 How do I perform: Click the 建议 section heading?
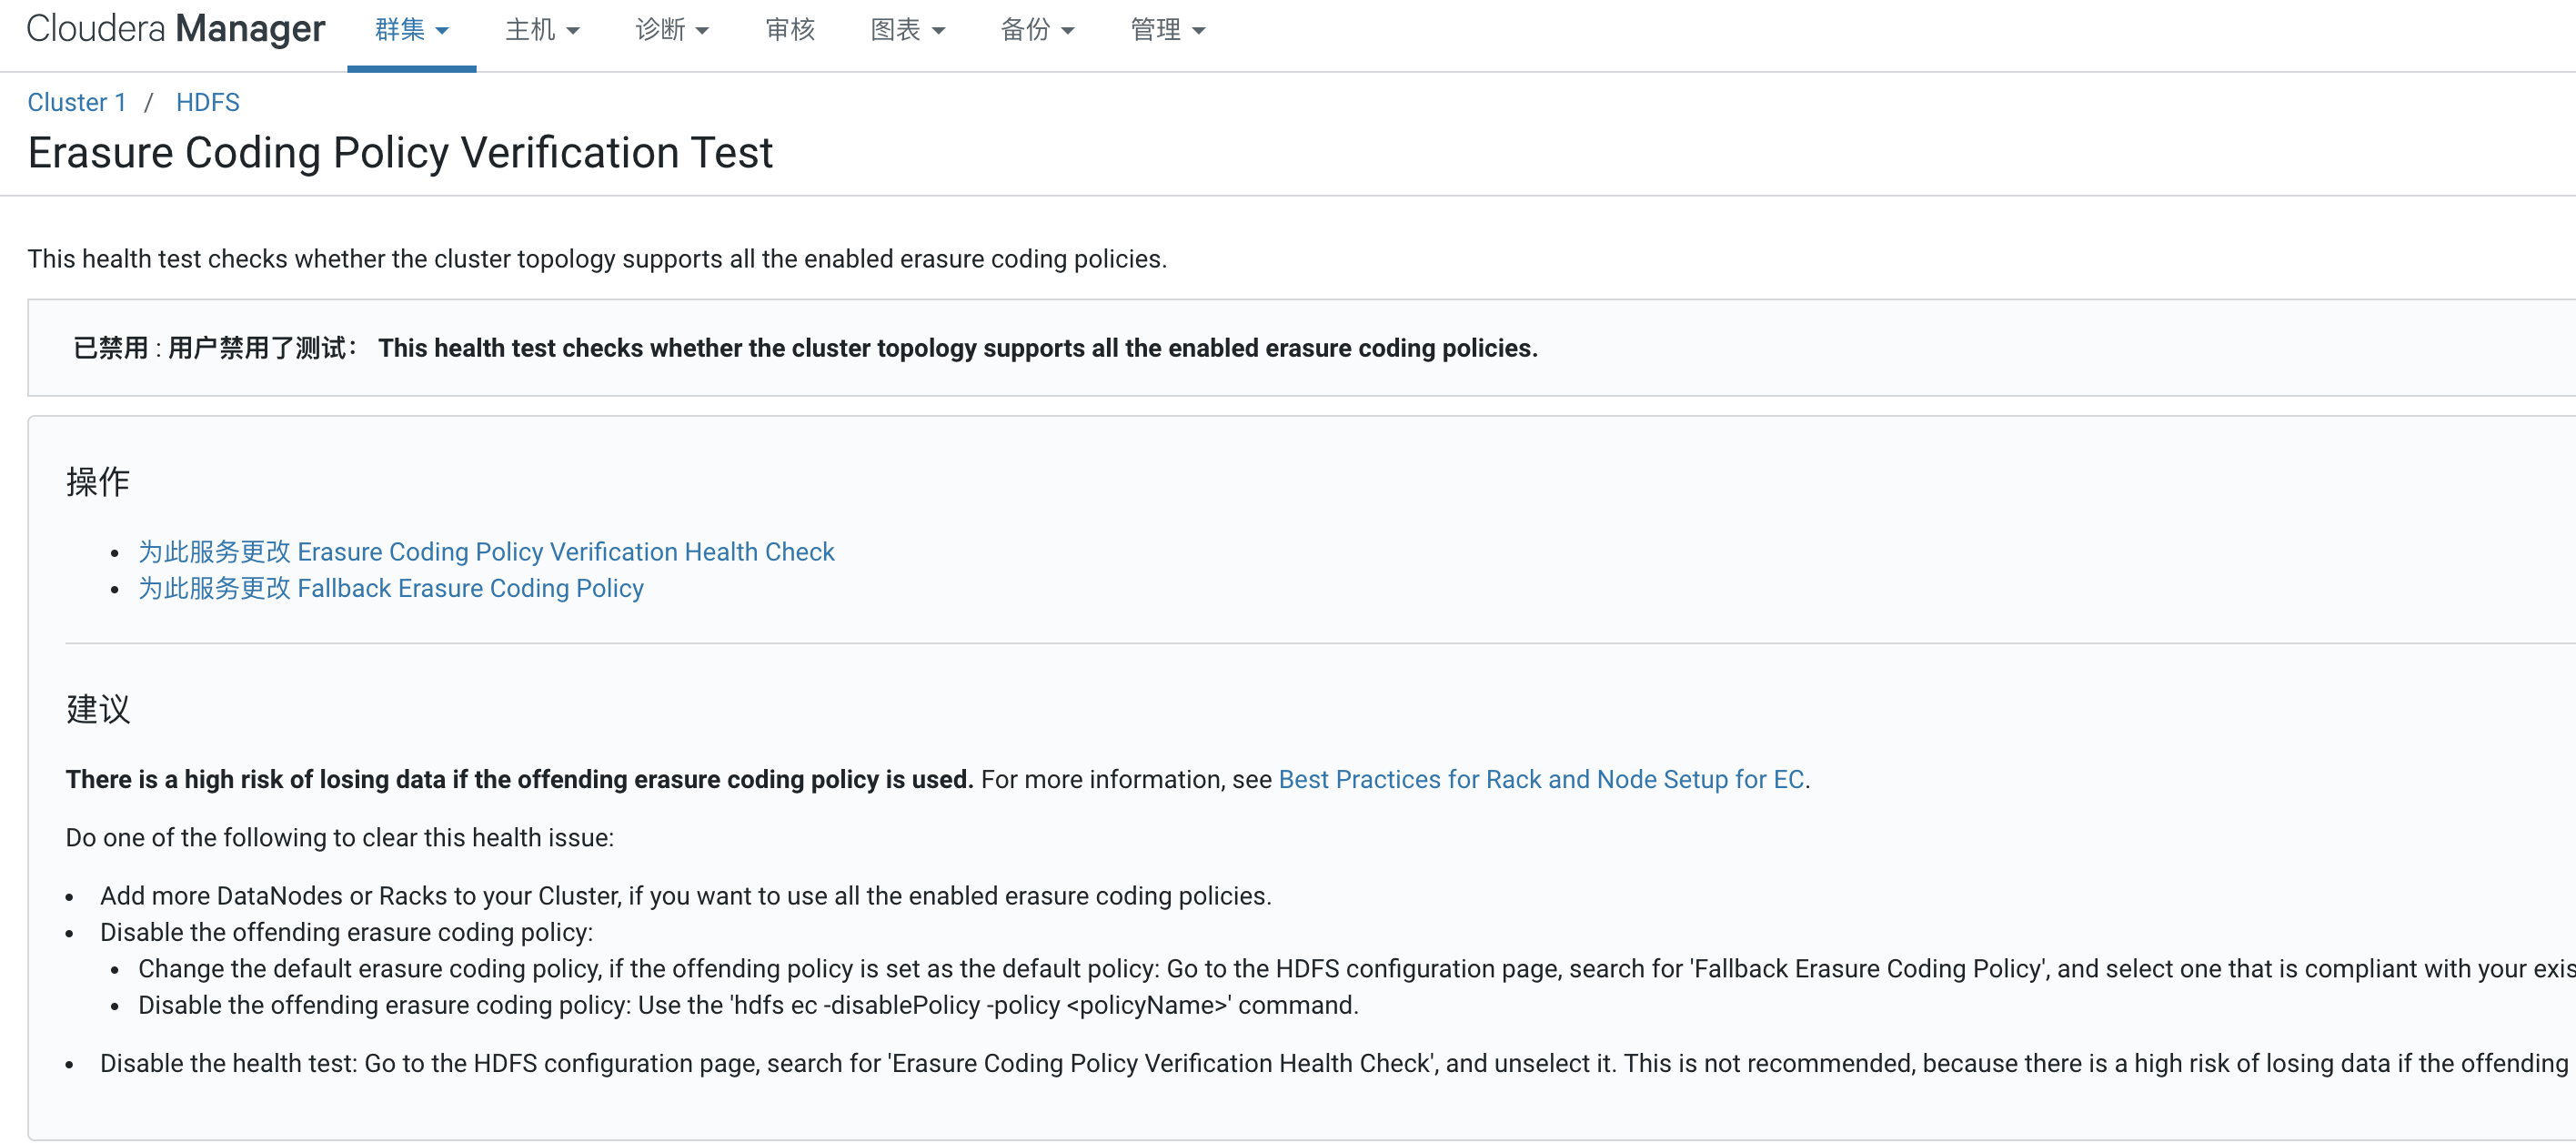[98, 709]
